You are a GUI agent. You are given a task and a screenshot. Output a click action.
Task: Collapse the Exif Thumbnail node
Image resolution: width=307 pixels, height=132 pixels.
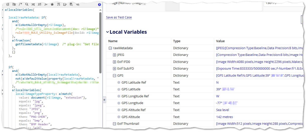[115, 124]
